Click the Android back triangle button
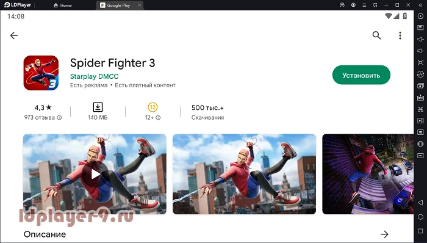This screenshot has width=427, height=243. click(x=420, y=203)
